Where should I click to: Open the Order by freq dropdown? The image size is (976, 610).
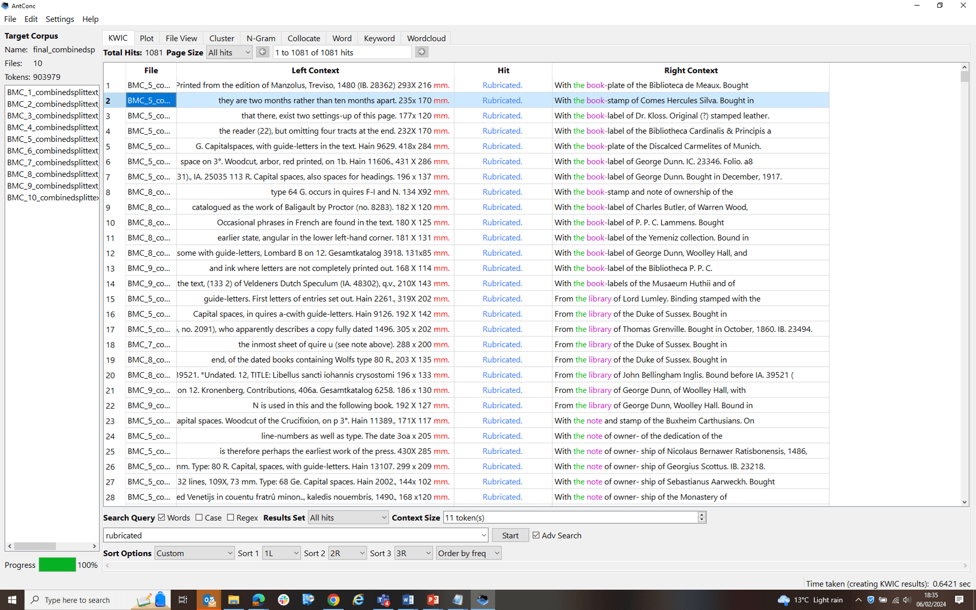(x=468, y=553)
